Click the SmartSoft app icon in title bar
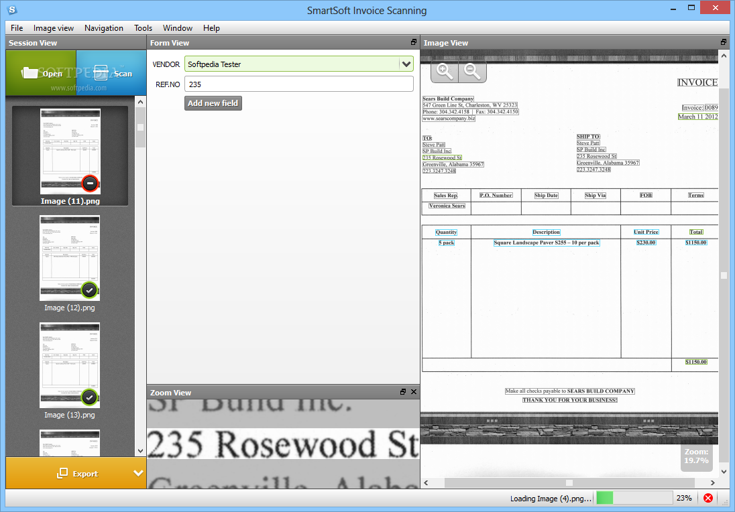The height and width of the screenshot is (512, 735). coord(13,9)
